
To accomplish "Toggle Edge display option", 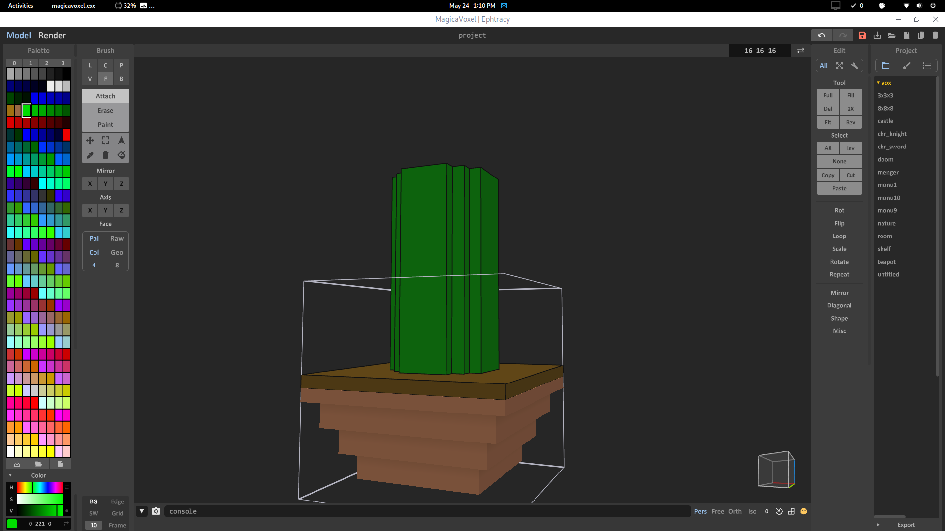I will point(117,501).
